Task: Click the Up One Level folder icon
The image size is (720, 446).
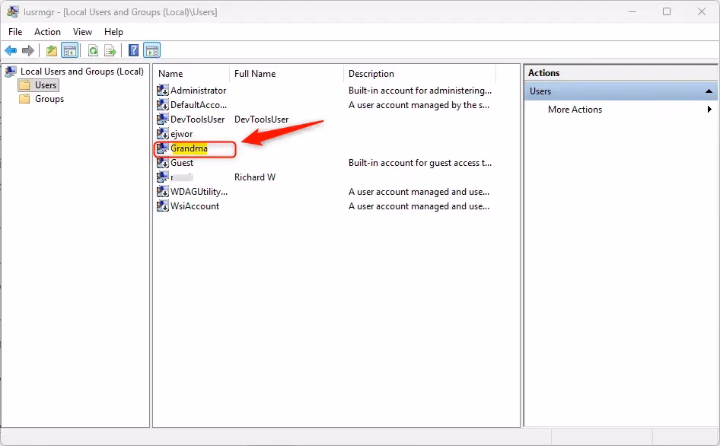Action: pyautogui.click(x=52, y=51)
